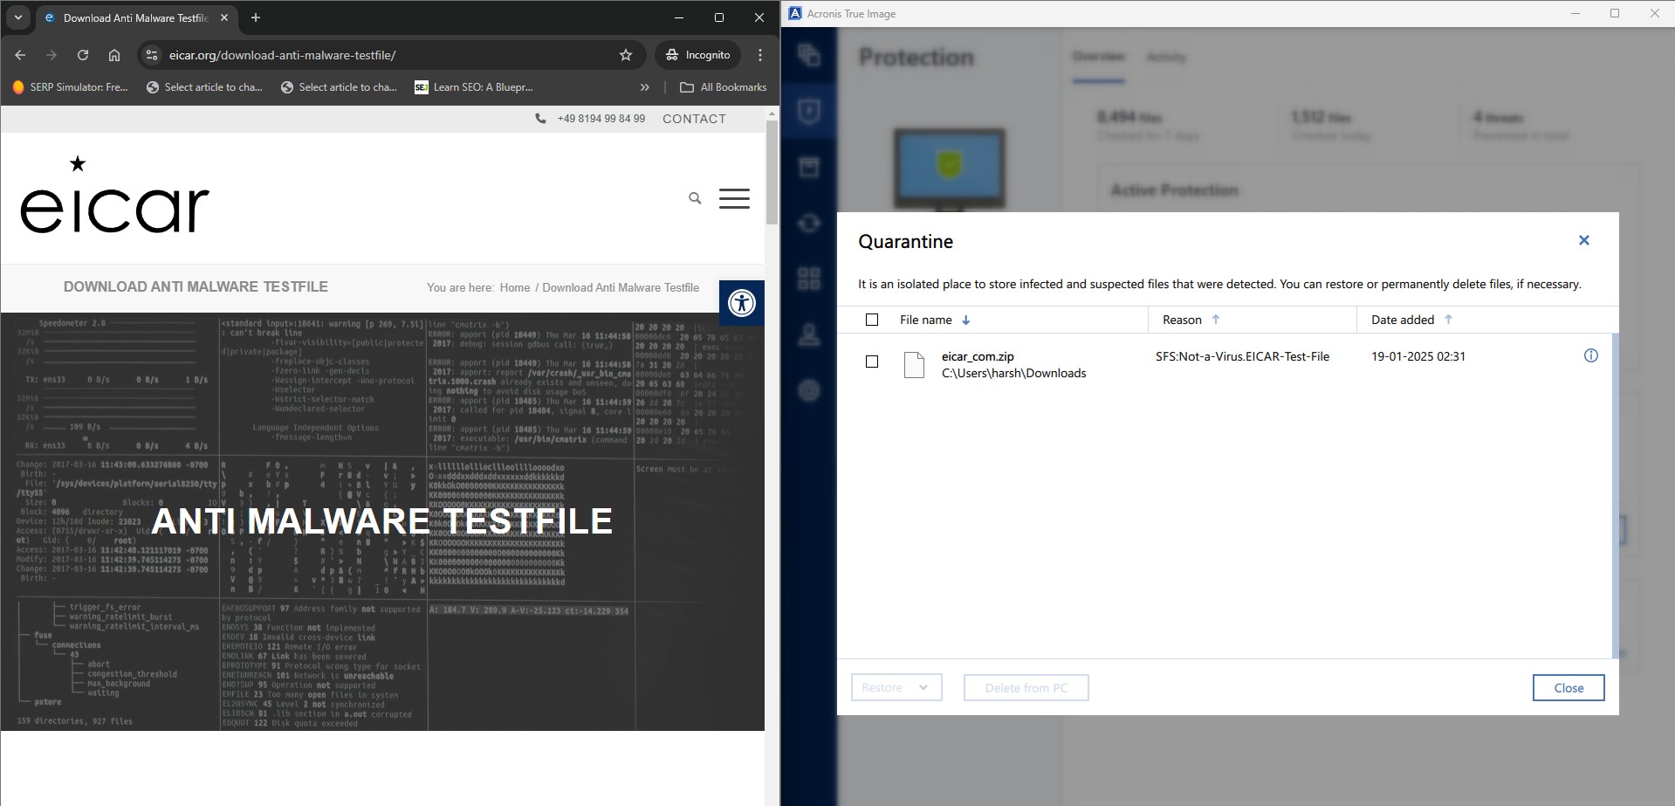Reload the eicar page
1675x806 pixels.
[x=83, y=55]
